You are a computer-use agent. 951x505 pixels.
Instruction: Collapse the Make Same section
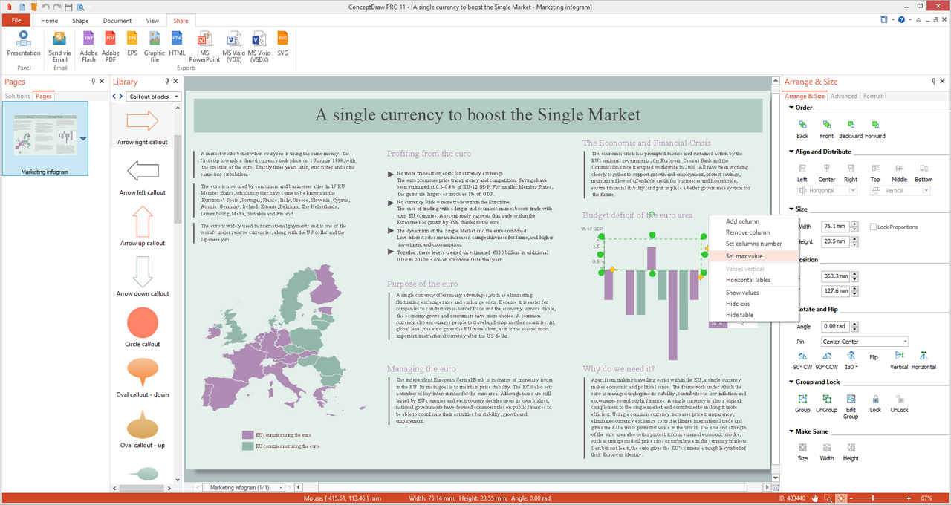click(791, 431)
